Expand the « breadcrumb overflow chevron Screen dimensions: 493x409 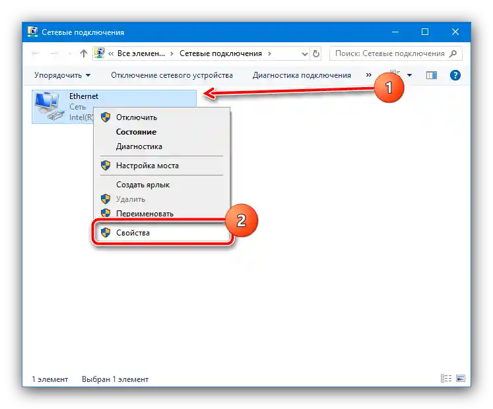click(111, 53)
